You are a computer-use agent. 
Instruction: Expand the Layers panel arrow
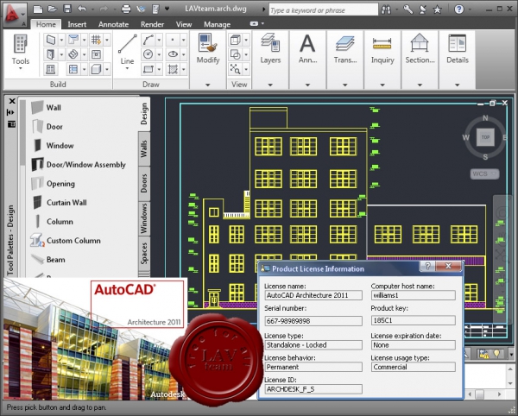pyautogui.click(x=270, y=85)
